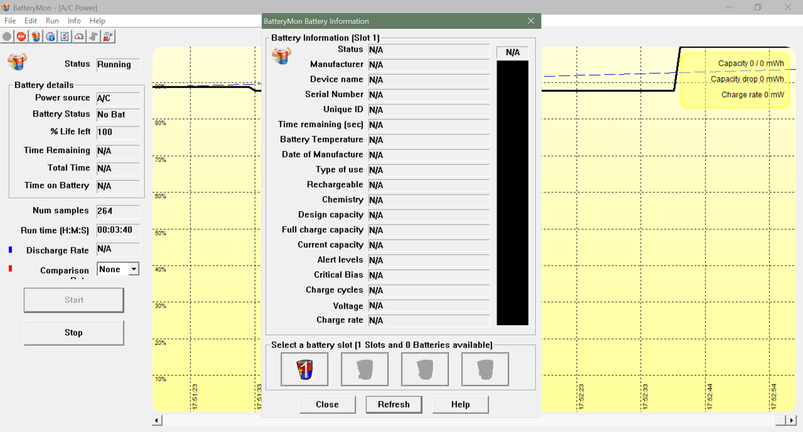Click the Stop button in main window
This screenshot has width=803, height=432.
(x=74, y=333)
